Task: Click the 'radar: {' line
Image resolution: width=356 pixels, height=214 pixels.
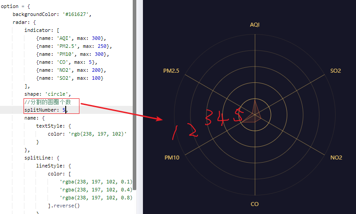Action: coord(24,22)
